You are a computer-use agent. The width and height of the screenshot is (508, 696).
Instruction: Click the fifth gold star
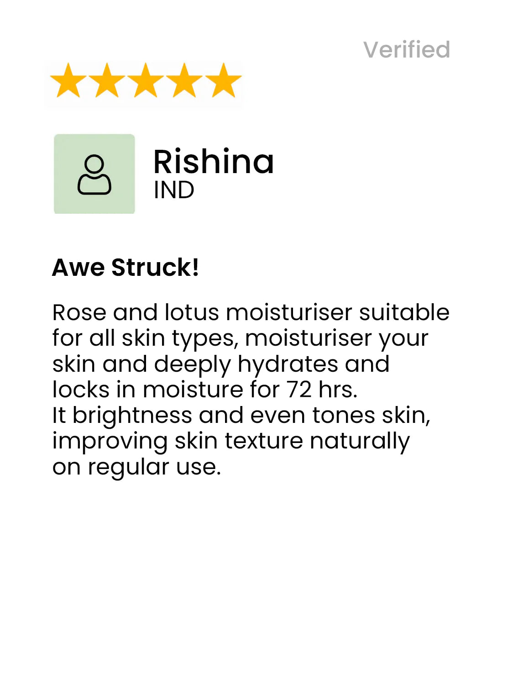pos(223,80)
